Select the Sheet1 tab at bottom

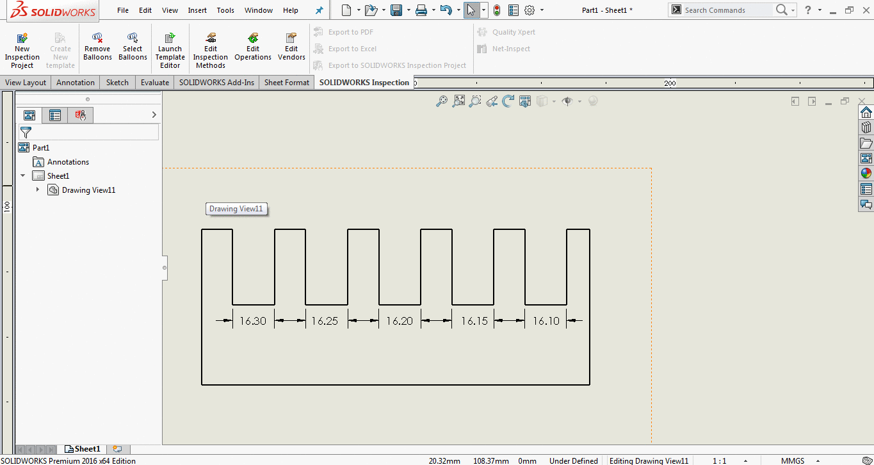point(83,449)
